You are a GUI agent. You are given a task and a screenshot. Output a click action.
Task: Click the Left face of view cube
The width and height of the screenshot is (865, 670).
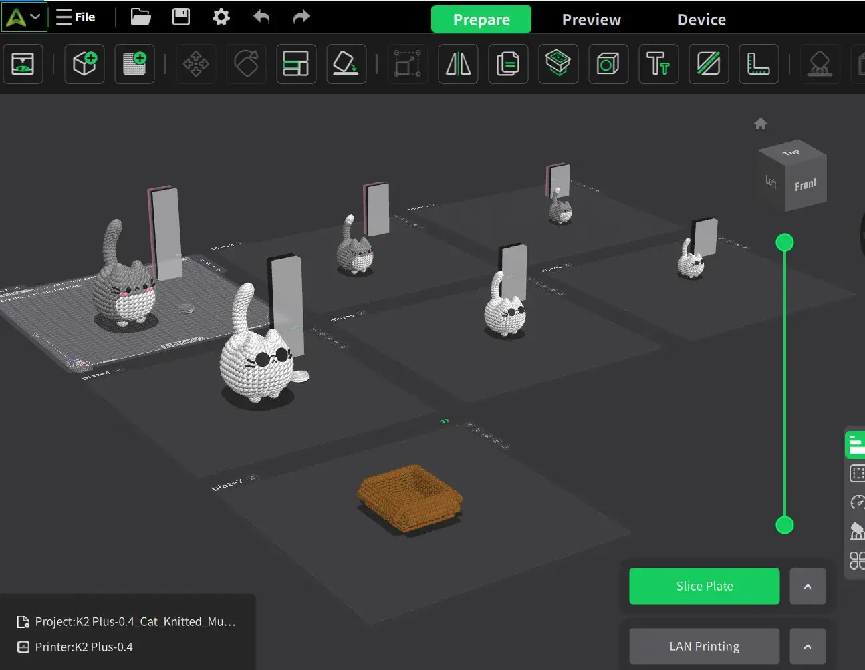pos(771,182)
